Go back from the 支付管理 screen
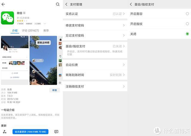 [66, 4]
